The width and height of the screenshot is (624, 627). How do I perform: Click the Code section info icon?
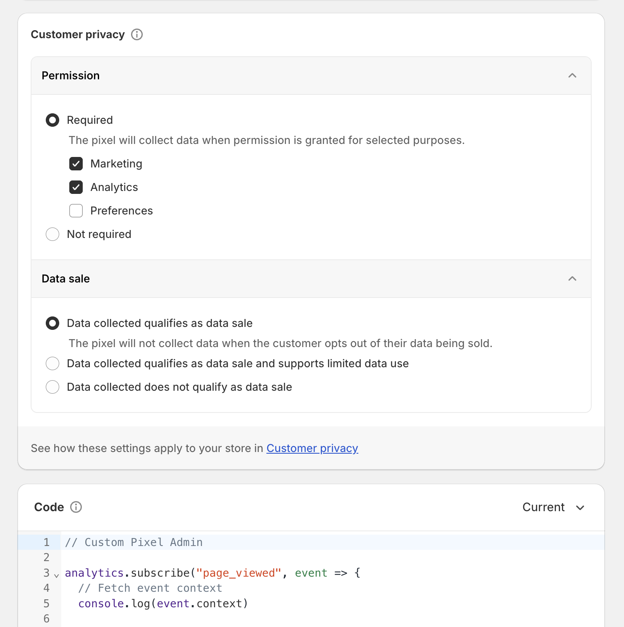coord(76,507)
